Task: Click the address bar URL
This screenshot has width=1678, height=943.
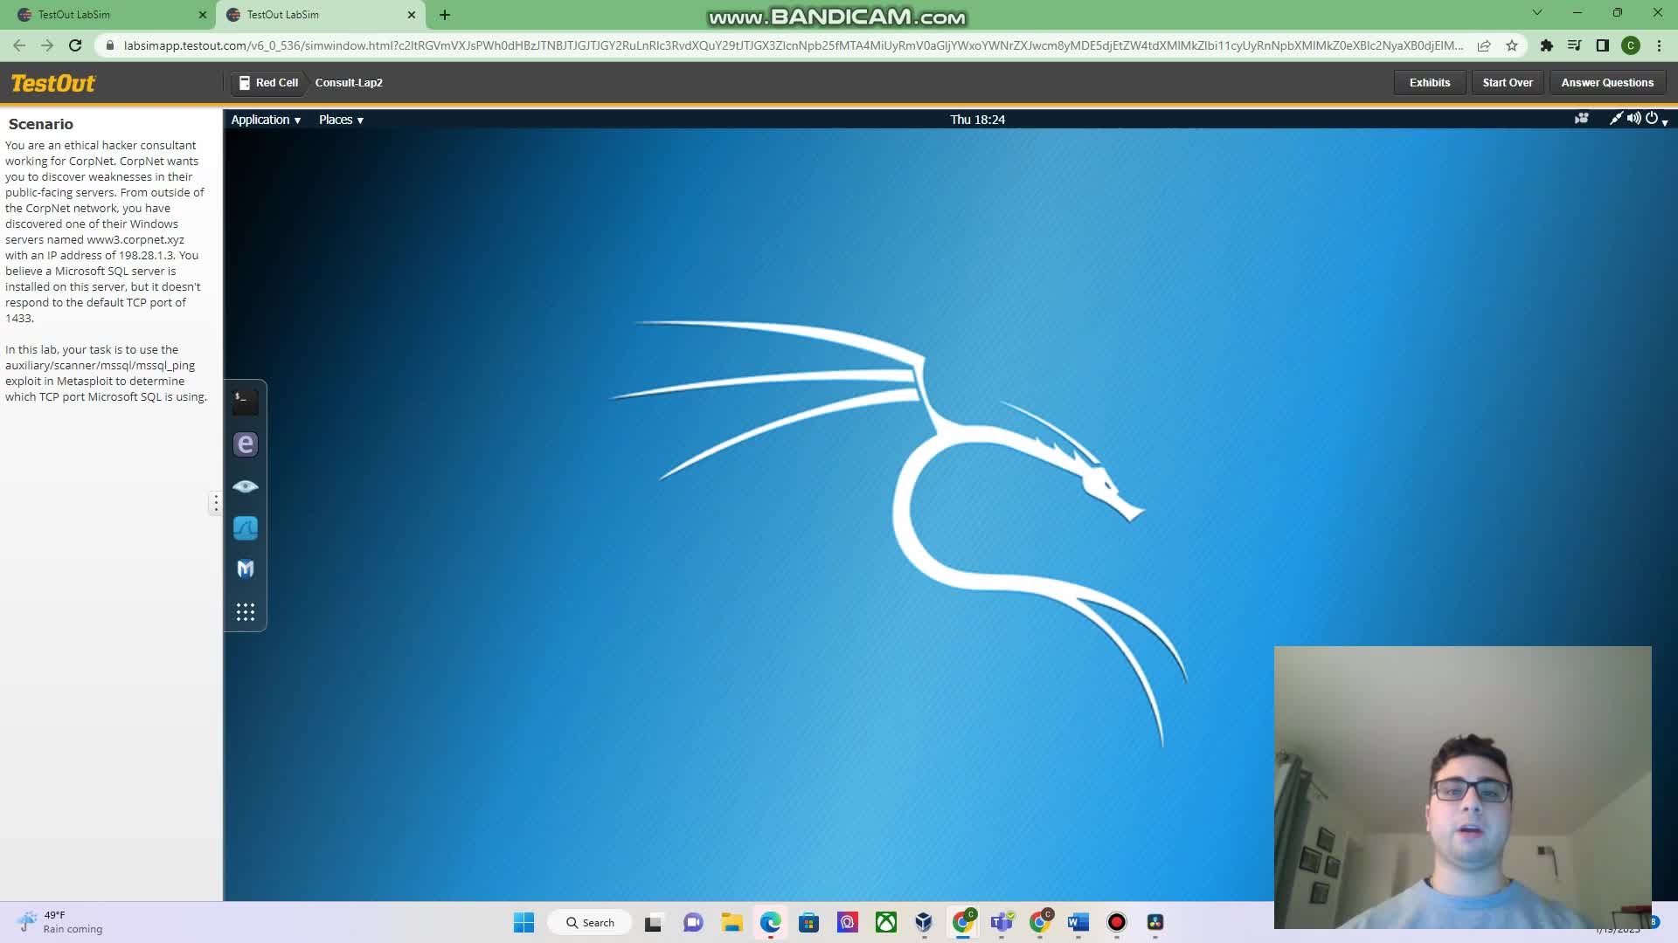Action: point(793,45)
